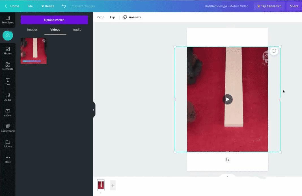Screen dimensions: 302x196
Task: Switch to the Audio uploads tab
Action: tap(77, 30)
